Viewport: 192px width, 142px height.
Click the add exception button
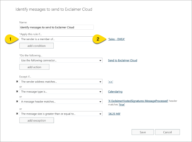(x=37, y=120)
